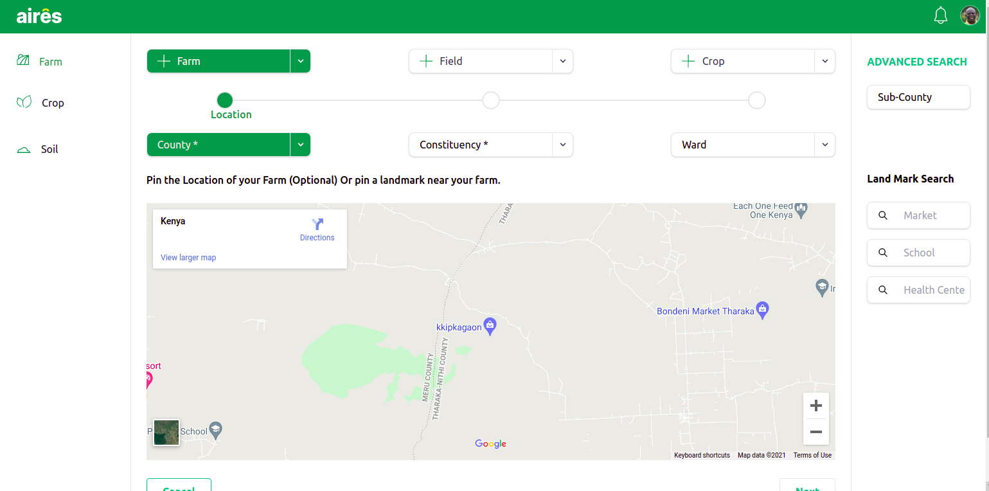This screenshot has height=491, width=989.
Task: Expand the Farm dropdown chevron
Action: 300,61
